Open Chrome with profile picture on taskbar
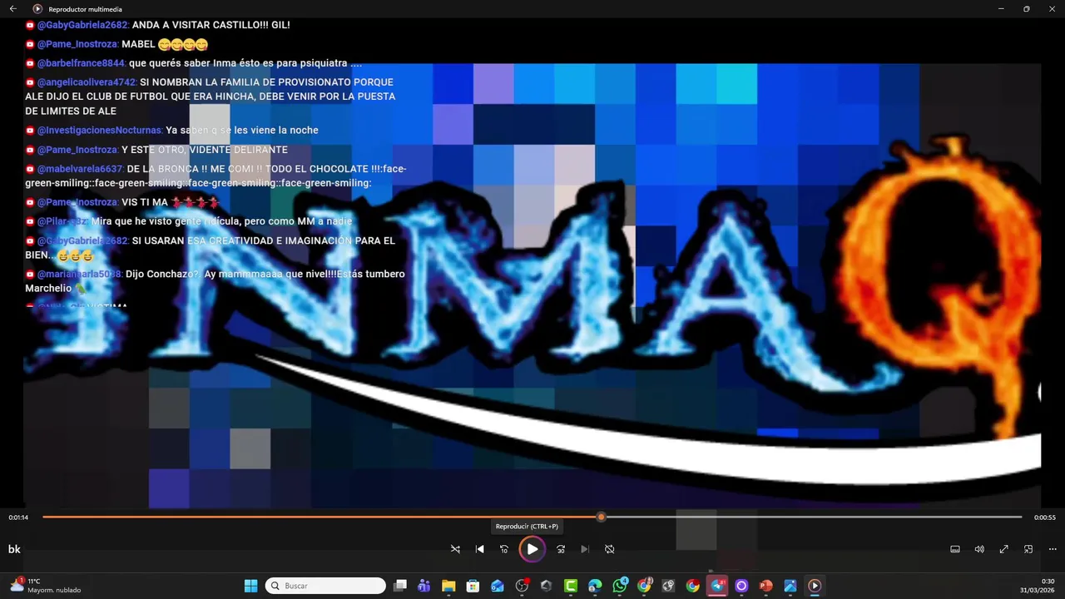Viewport: 1065px width, 599px height. pyautogui.click(x=645, y=586)
